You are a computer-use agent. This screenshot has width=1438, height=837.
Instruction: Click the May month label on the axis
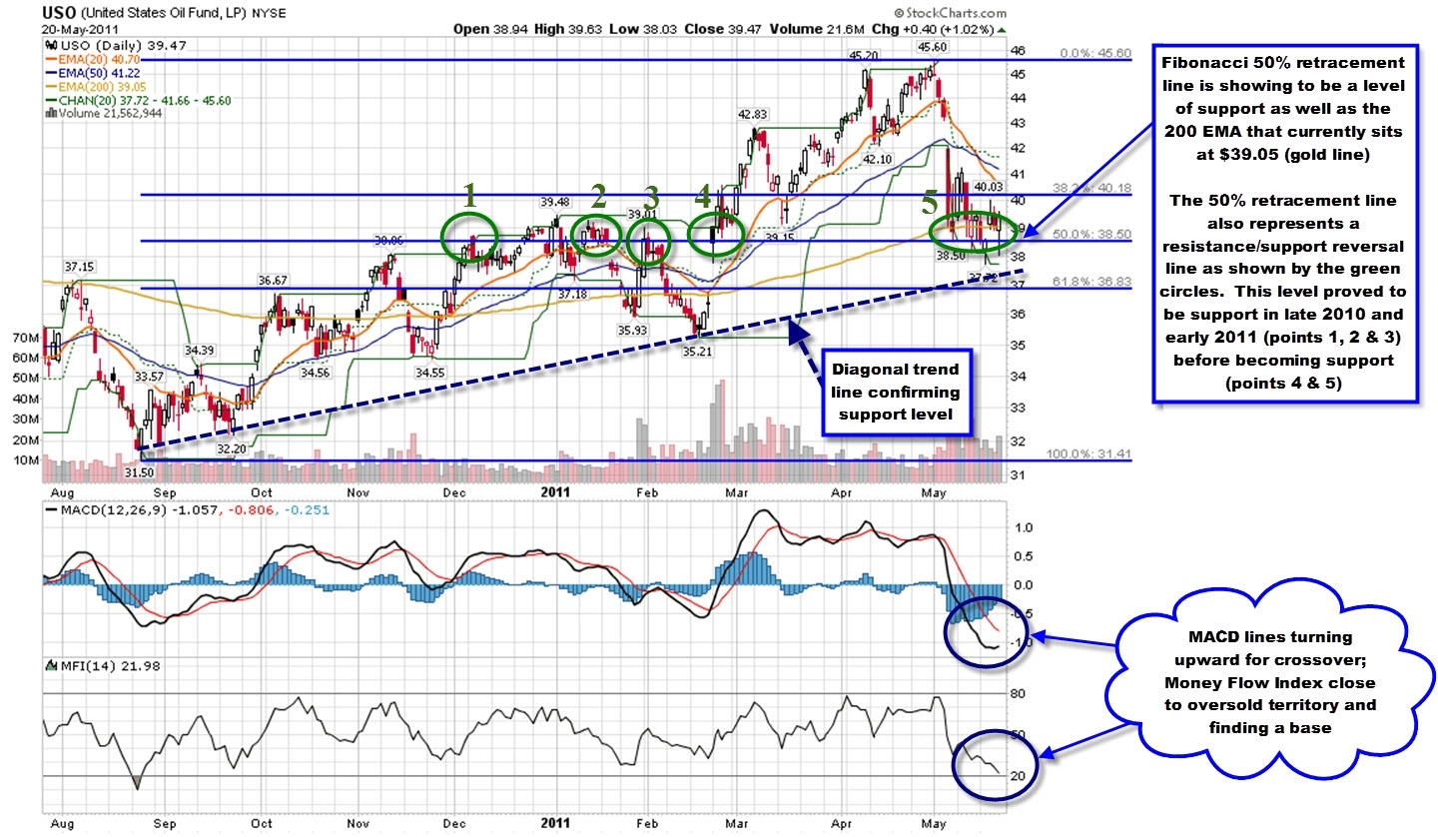(933, 492)
